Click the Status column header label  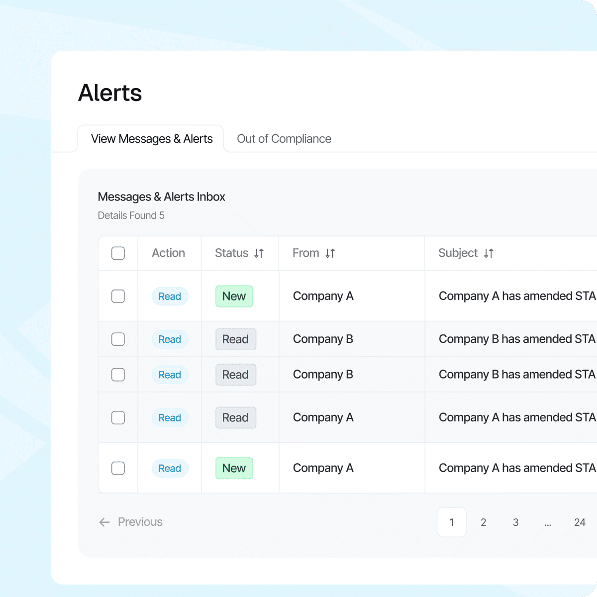click(x=231, y=253)
